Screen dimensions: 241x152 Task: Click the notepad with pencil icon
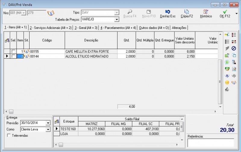click(233, 69)
